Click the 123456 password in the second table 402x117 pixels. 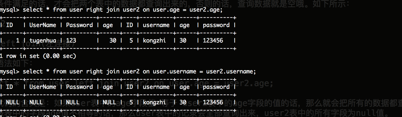click(213, 102)
